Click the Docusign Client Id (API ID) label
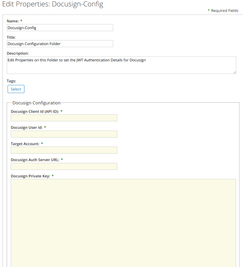The image size is (243, 267). pos(35,111)
